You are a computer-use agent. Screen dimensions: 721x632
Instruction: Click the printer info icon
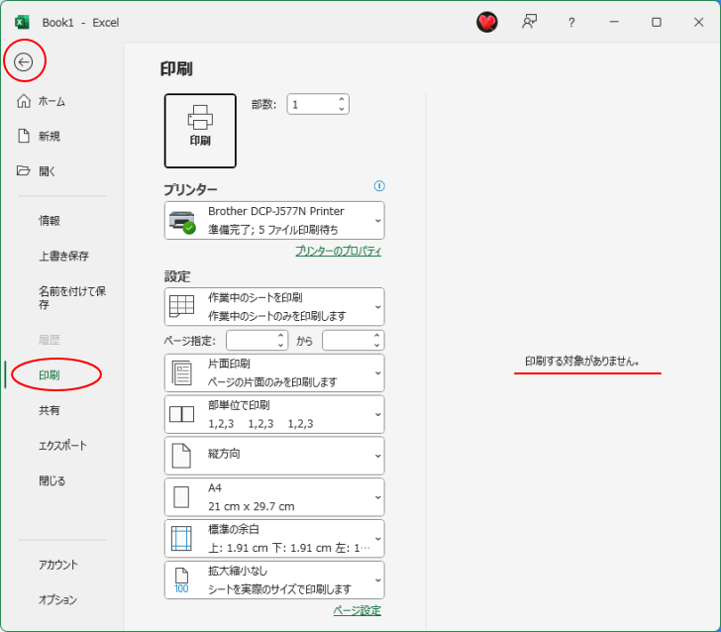click(378, 186)
